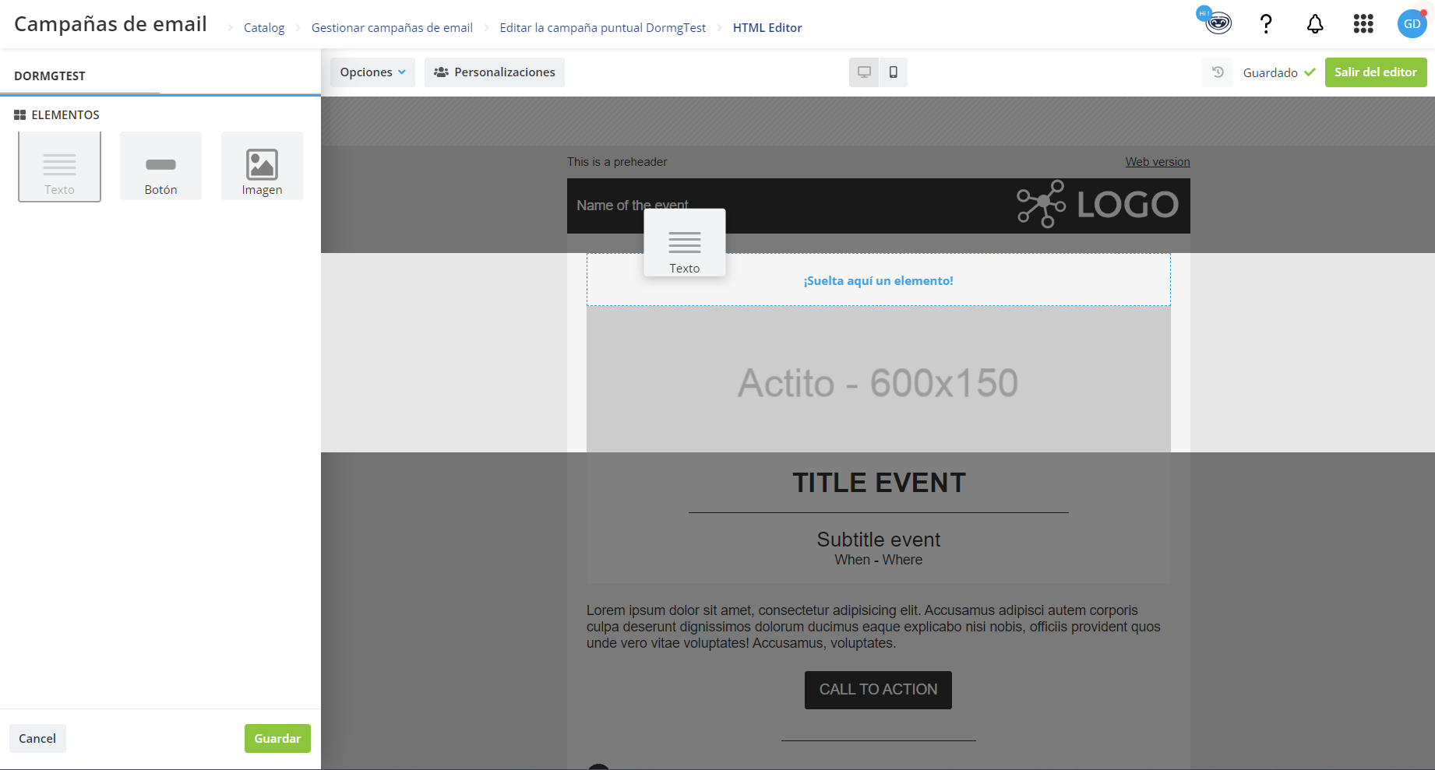Viewport: 1435px width, 770px height.
Task: Expand the Opciones dropdown
Action: click(x=372, y=72)
